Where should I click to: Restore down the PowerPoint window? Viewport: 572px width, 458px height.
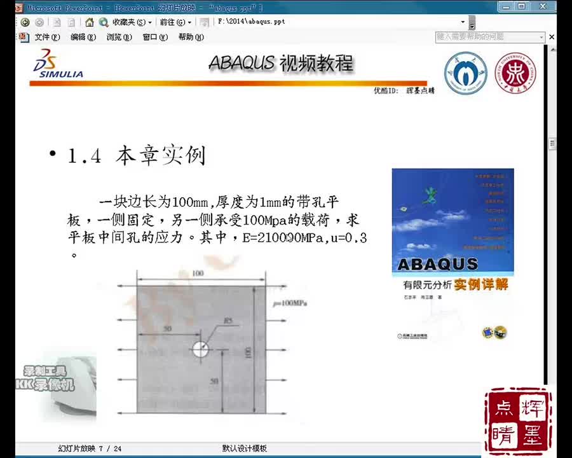(522, 6)
